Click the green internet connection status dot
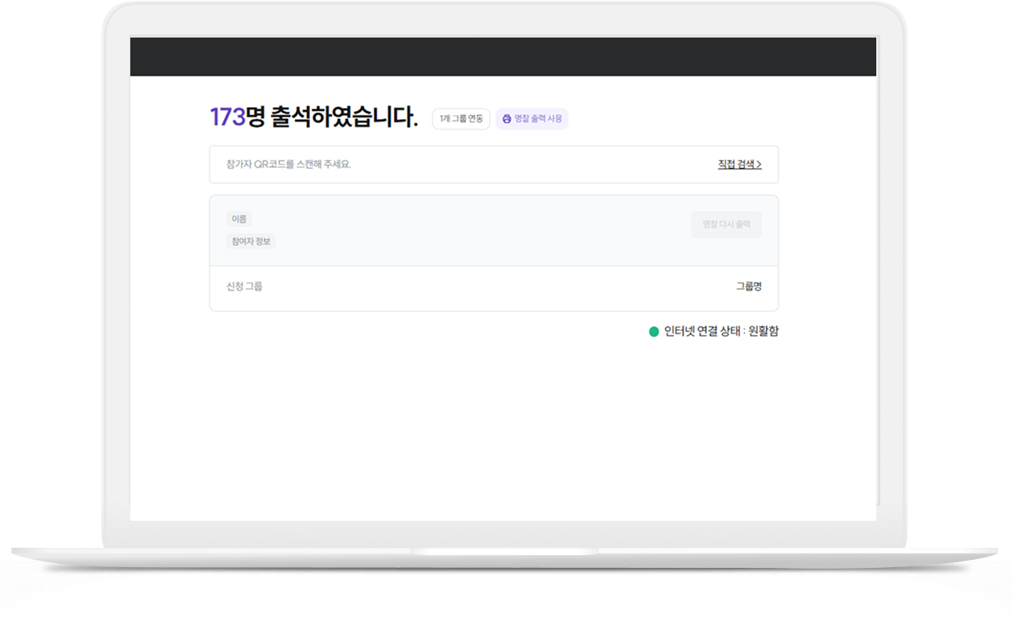 click(x=653, y=331)
